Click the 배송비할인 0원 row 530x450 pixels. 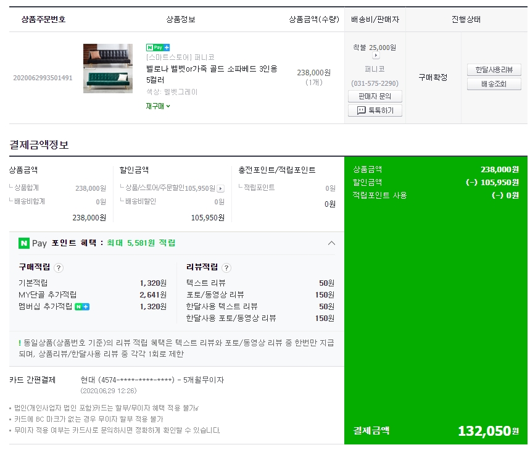[x=172, y=202]
